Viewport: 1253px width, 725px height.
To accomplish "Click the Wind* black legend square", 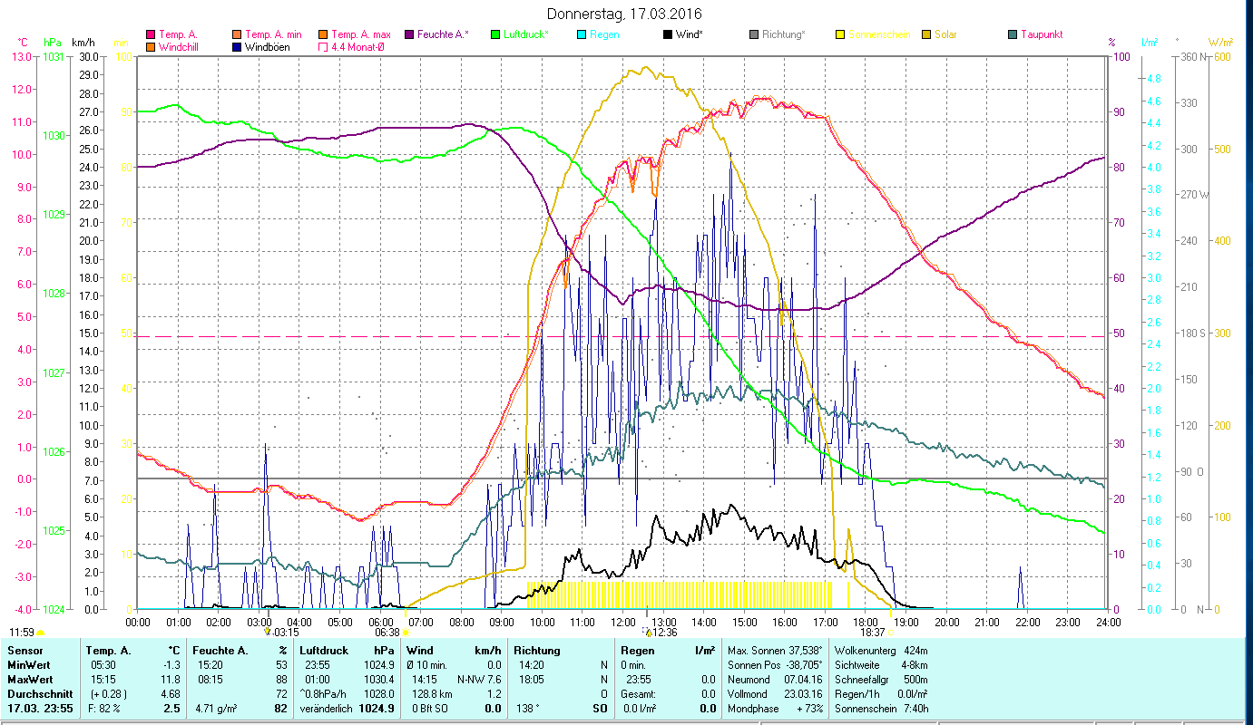I will point(668,34).
